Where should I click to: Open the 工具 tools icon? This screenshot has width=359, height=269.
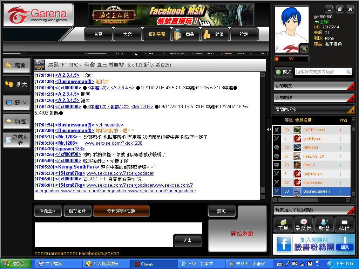click(283, 225)
